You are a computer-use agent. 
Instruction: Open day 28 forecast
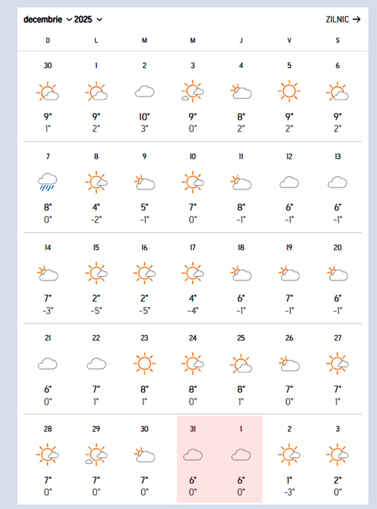click(48, 429)
